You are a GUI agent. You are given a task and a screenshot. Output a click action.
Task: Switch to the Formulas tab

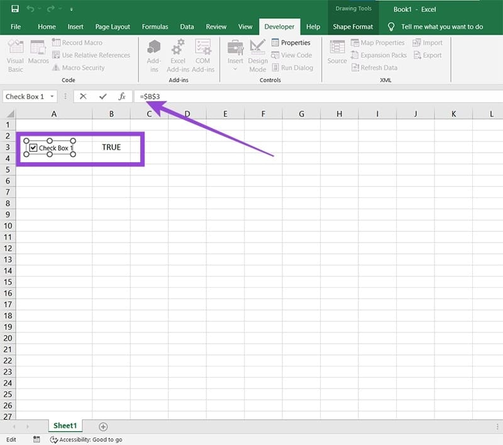155,26
